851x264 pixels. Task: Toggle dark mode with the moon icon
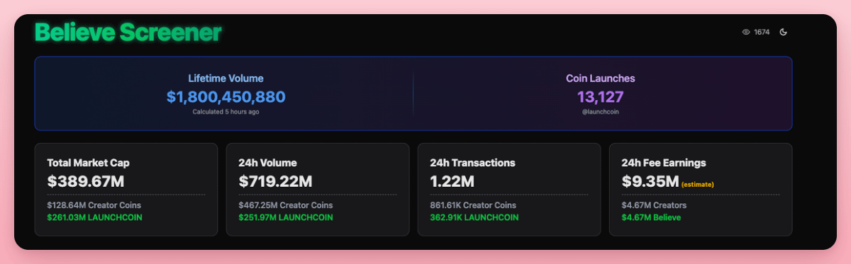[x=784, y=32]
